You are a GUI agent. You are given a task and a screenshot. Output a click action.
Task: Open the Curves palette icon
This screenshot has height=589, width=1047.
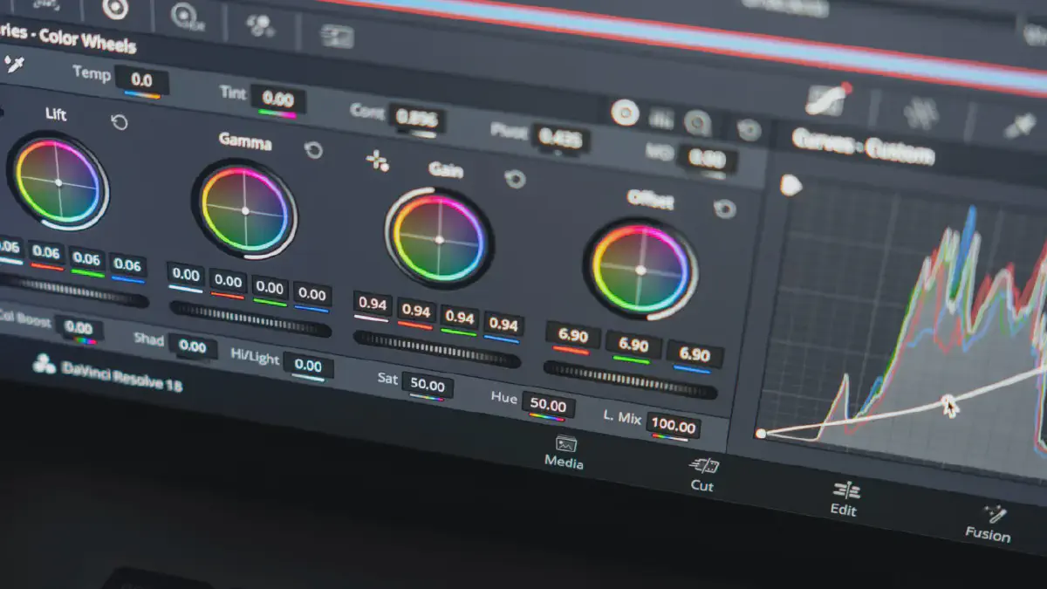click(x=826, y=101)
